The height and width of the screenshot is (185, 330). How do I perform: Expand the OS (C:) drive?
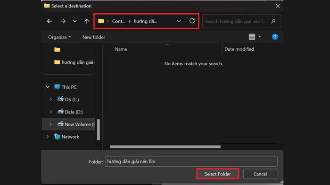point(50,100)
